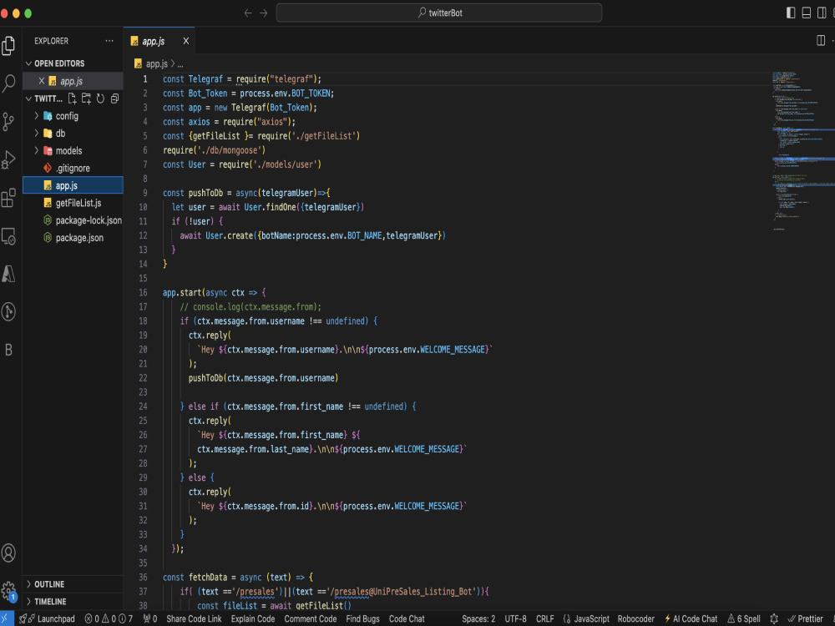Click the minimap code overview

(x=803, y=152)
